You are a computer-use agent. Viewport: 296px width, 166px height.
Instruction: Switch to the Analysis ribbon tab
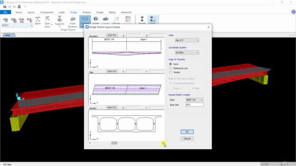pyautogui.click(x=86, y=12)
